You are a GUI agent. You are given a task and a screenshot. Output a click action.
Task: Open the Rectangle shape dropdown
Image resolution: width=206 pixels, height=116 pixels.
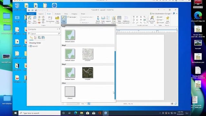(72, 17)
